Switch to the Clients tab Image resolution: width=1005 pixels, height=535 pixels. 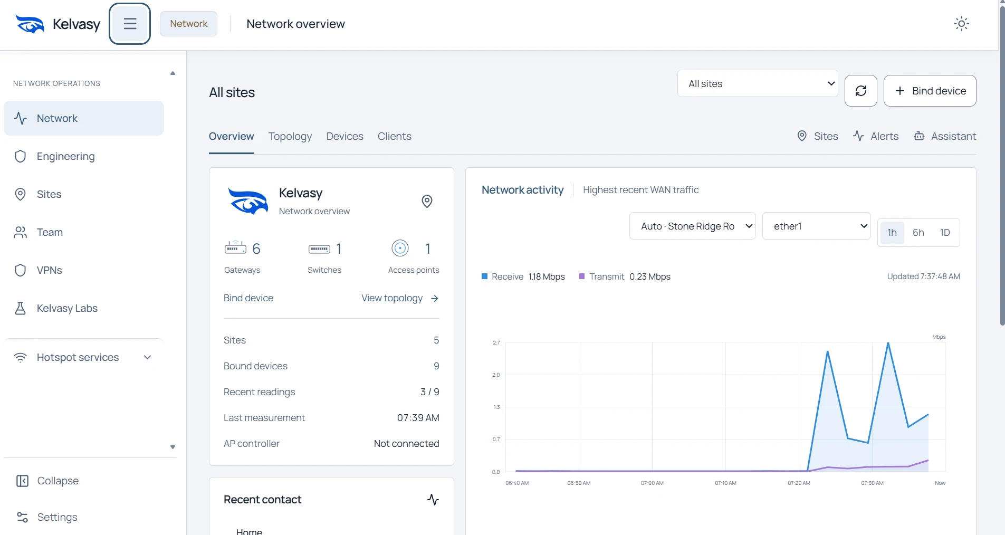coord(395,136)
